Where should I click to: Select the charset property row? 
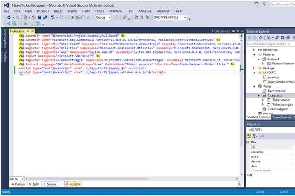pyautogui.click(x=270, y=162)
